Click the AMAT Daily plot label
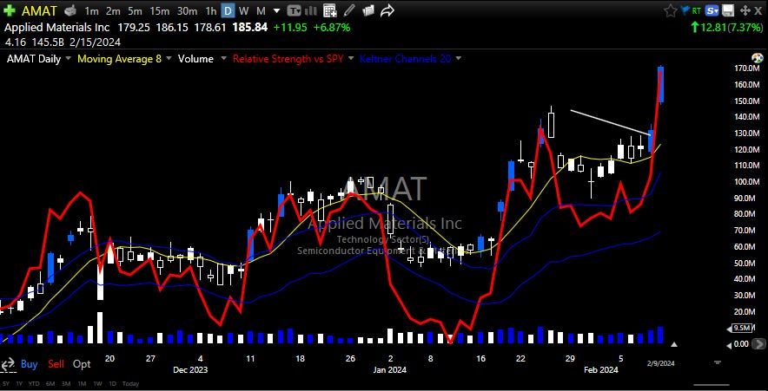Image resolution: width=768 pixels, height=391 pixels. coord(33,59)
